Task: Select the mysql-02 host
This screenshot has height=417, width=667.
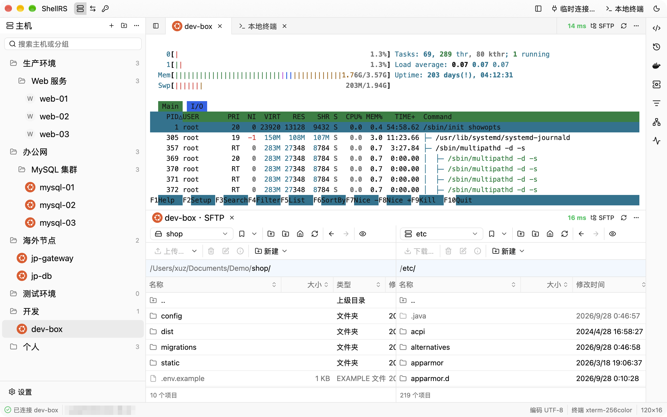Action: click(73, 205)
